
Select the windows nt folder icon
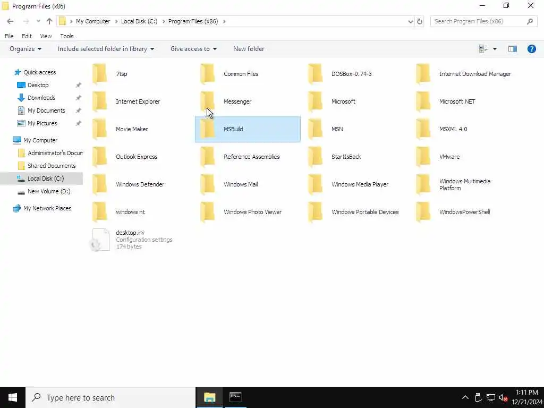99,212
